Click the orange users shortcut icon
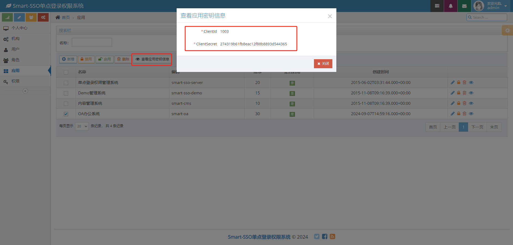This screenshot has height=245, width=513. click(x=31, y=17)
